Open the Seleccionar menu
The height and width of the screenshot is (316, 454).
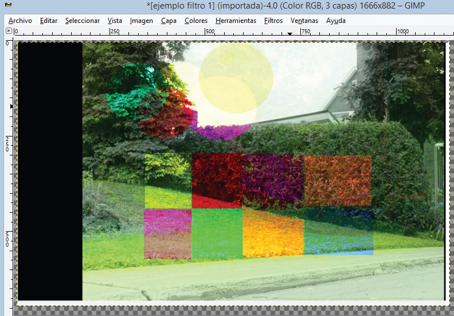[83, 21]
